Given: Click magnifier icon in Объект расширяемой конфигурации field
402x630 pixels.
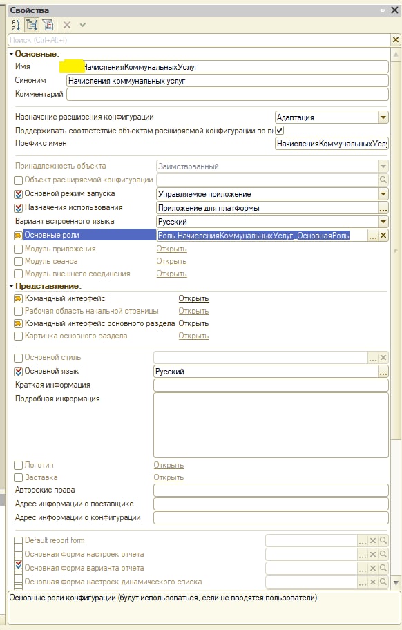Looking at the screenshot, I should point(383,180).
